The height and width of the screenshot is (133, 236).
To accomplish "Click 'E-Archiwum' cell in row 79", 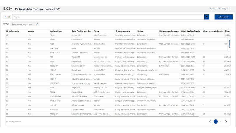I will (x=164, y=66).
